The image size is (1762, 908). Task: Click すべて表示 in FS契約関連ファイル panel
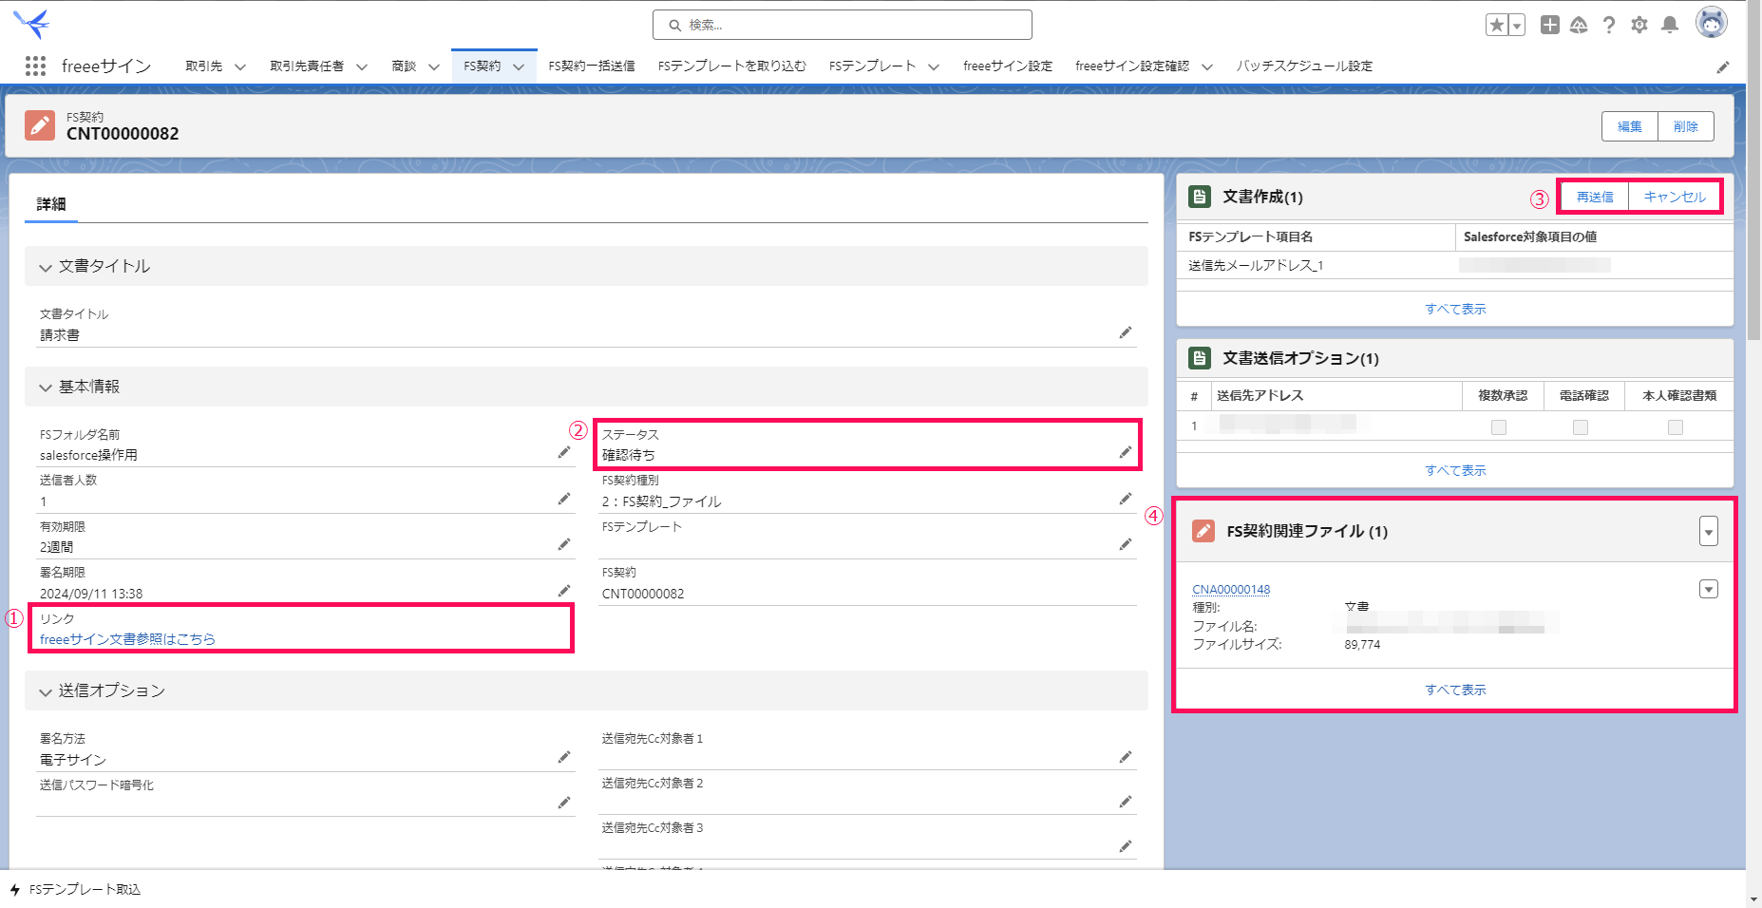tap(1455, 690)
